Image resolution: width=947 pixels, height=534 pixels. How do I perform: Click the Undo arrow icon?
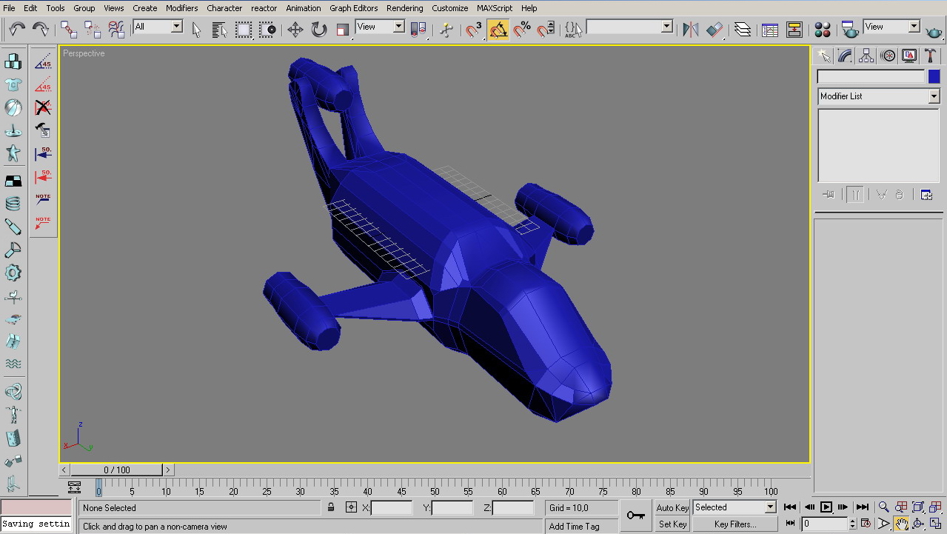(x=17, y=30)
